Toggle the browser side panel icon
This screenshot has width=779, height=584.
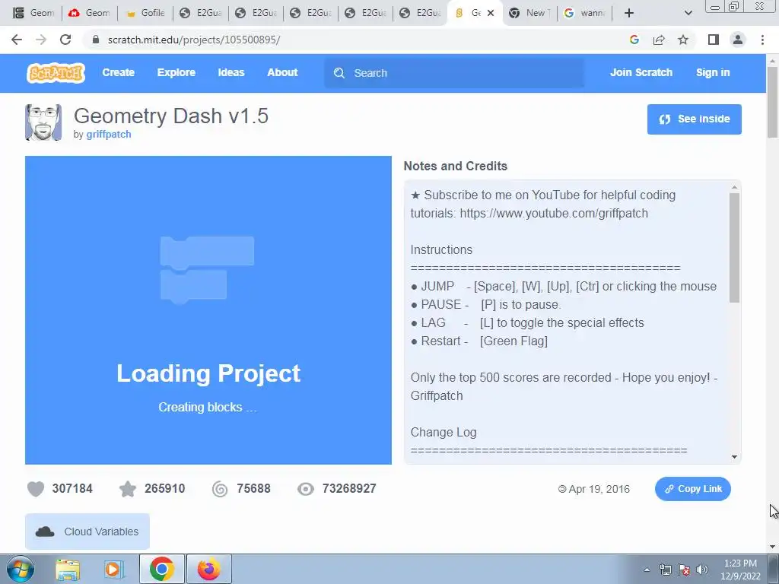click(714, 40)
